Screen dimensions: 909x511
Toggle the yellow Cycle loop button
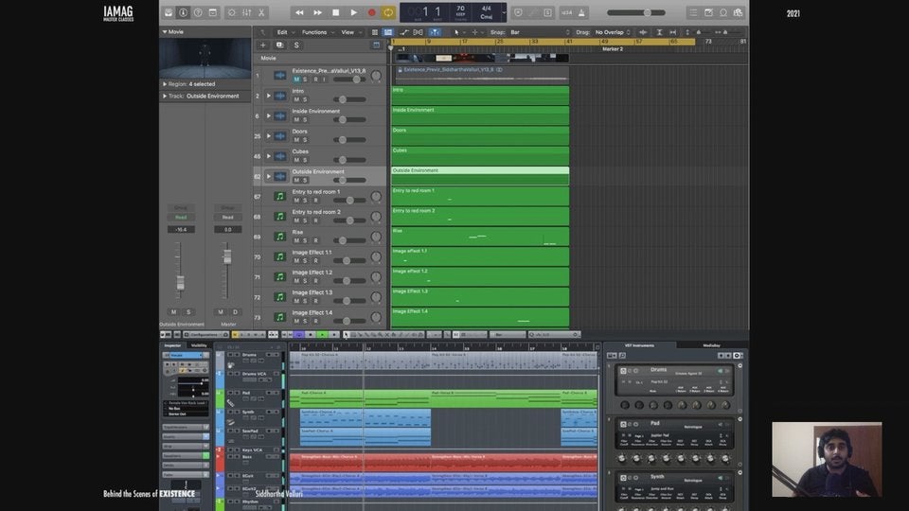pos(388,12)
